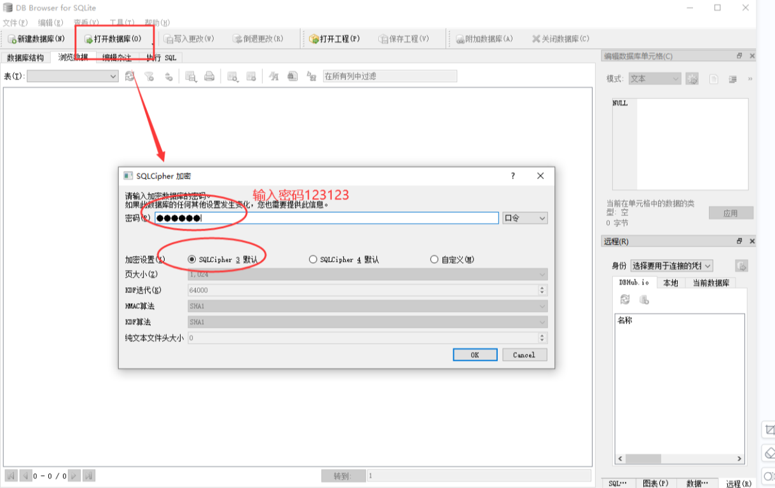Open the KDF算法 dropdown
This screenshot has width=775, height=488.
[x=367, y=322]
